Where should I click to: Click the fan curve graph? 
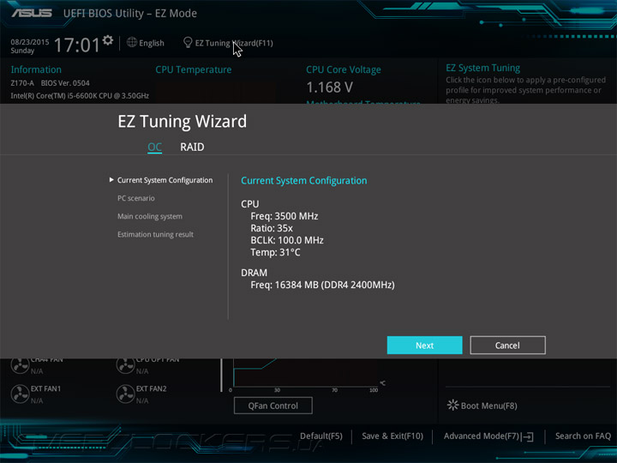[x=306, y=373]
